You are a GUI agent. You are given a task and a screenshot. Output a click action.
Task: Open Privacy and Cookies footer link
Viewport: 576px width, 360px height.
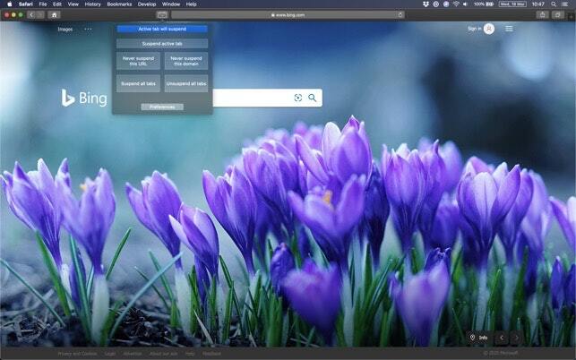pyautogui.click(x=77, y=354)
